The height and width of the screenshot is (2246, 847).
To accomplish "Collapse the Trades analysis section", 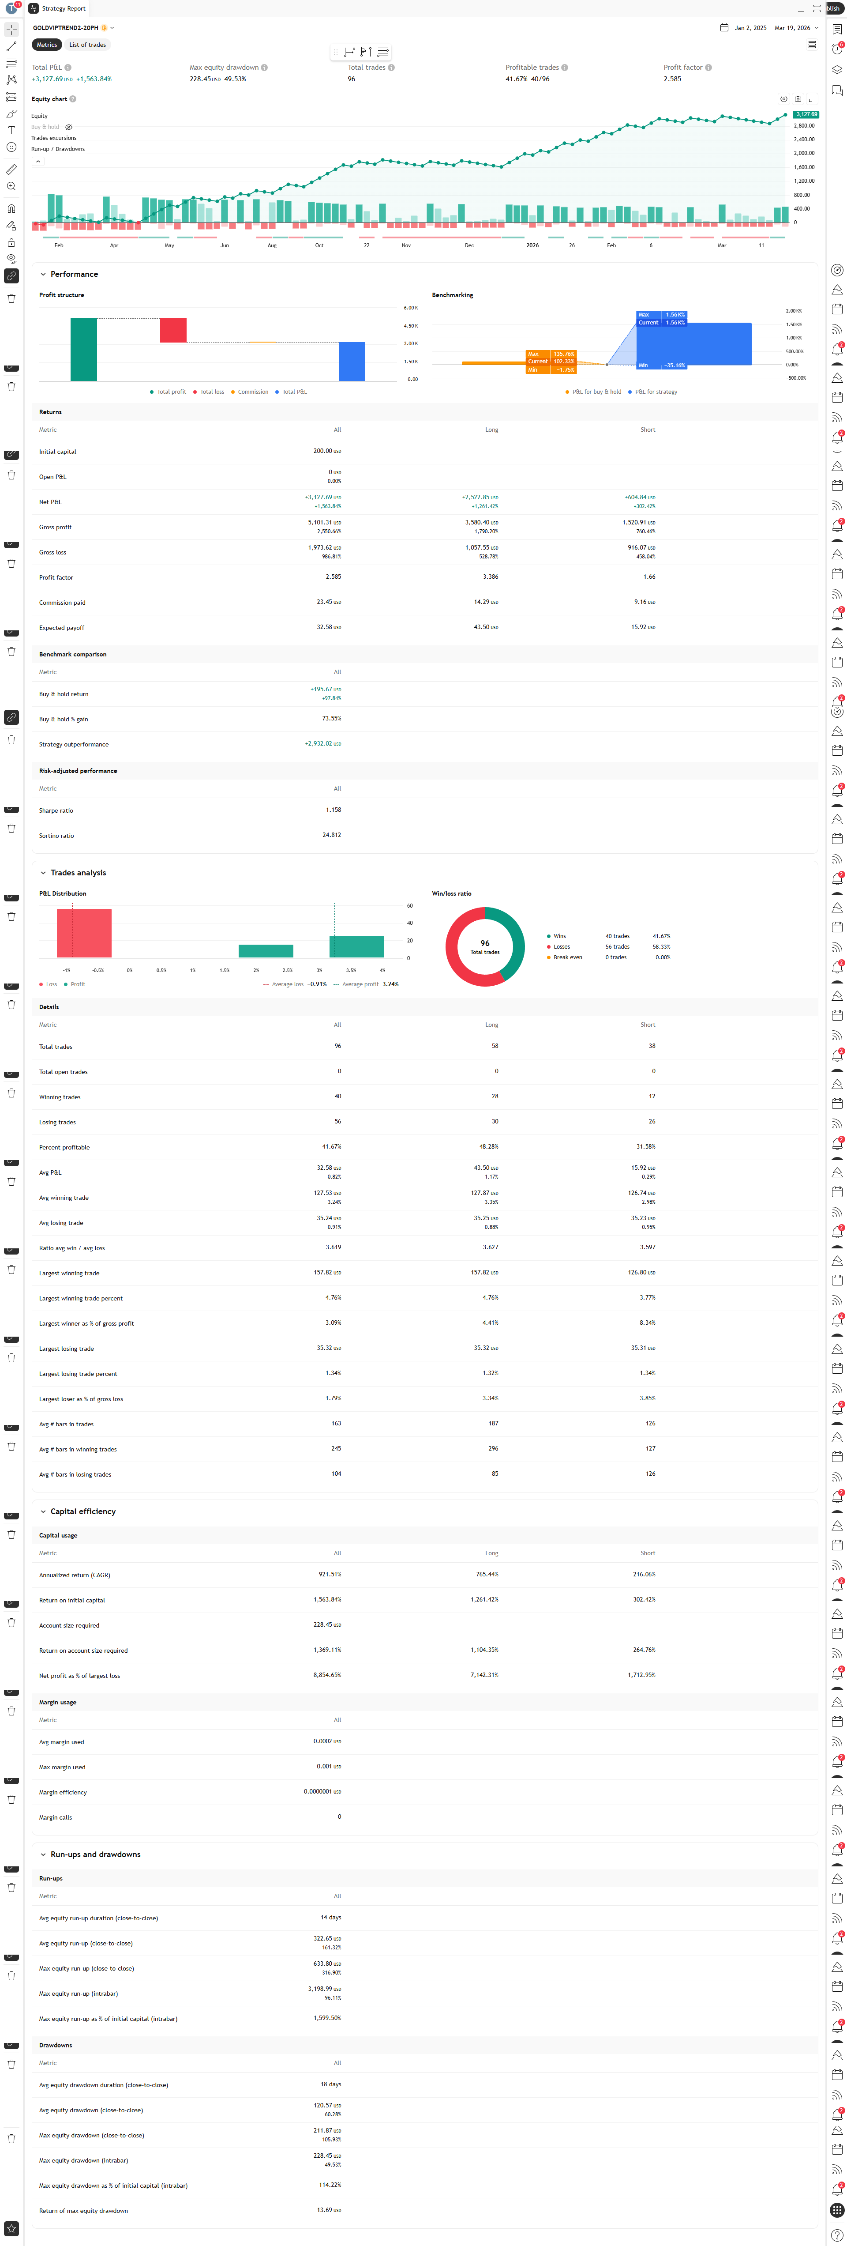I will coord(43,873).
